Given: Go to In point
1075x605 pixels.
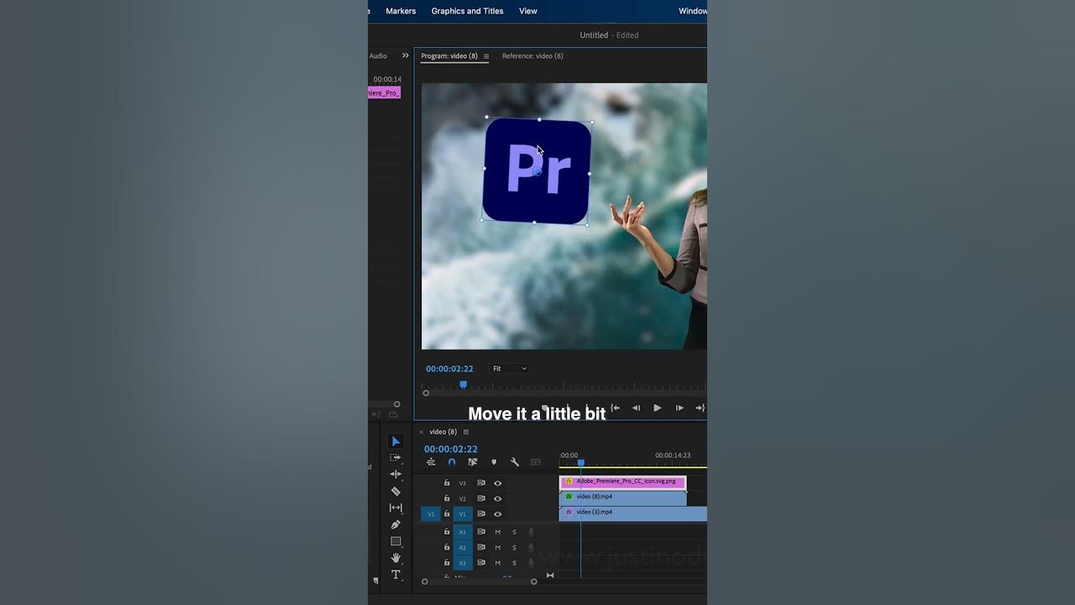Looking at the screenshot, I should [615, 408].
